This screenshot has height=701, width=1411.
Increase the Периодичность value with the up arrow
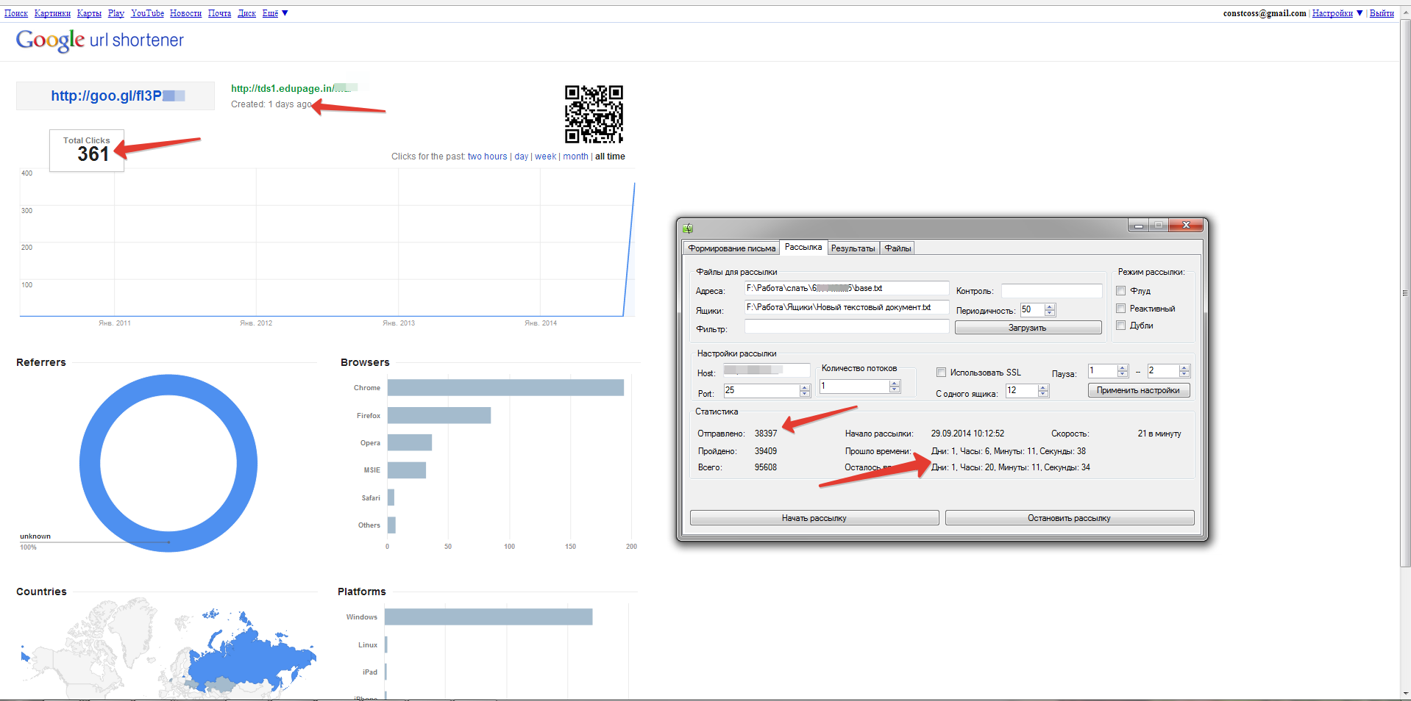tap(1050, 307)
